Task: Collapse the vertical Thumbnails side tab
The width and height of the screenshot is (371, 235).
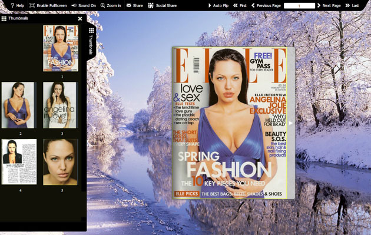Action: [x=91, y=41]
